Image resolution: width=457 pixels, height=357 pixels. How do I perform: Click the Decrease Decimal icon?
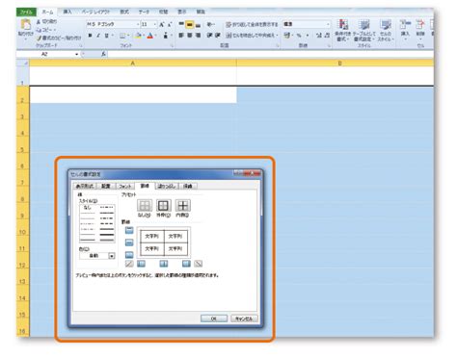click(327, 36)
